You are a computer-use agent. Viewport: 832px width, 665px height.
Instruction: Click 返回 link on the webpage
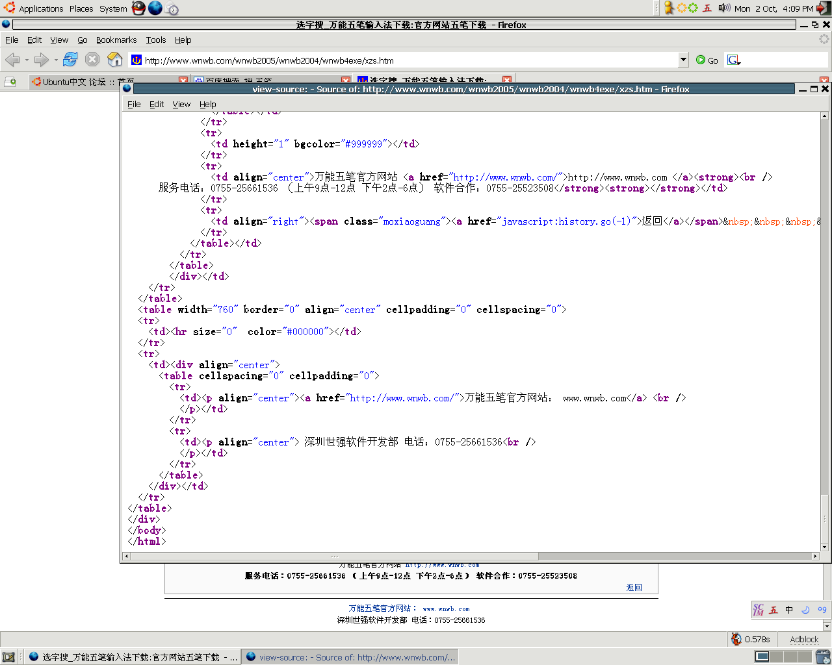coord(634,587)
